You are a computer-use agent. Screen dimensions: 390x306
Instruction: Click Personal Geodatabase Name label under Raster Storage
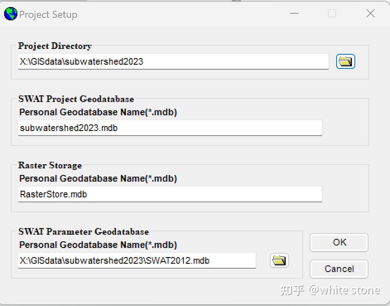point(98,179)
